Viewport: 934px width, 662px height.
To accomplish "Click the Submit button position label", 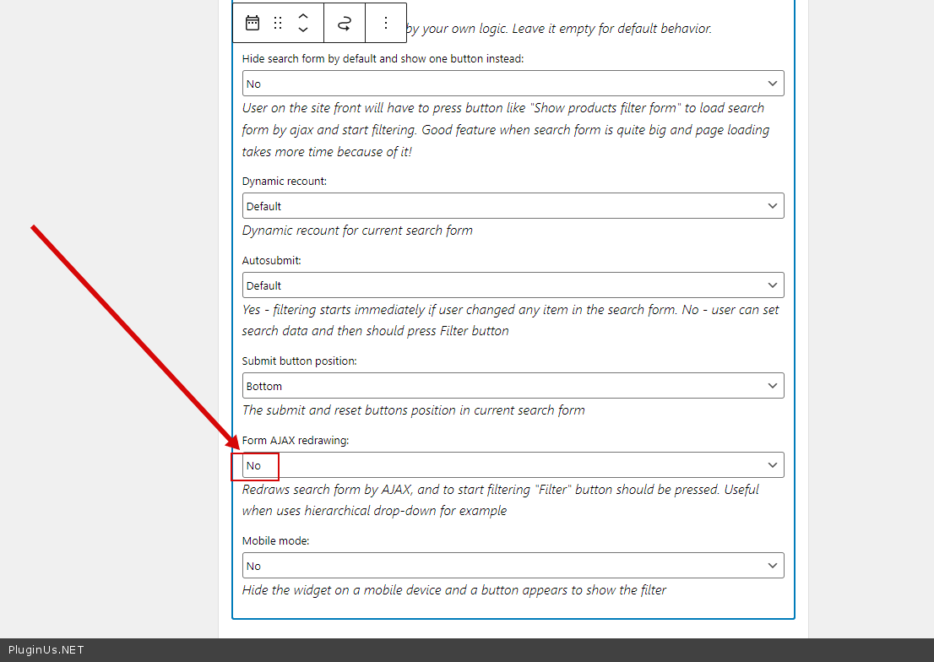I will (x=299, y=361).
